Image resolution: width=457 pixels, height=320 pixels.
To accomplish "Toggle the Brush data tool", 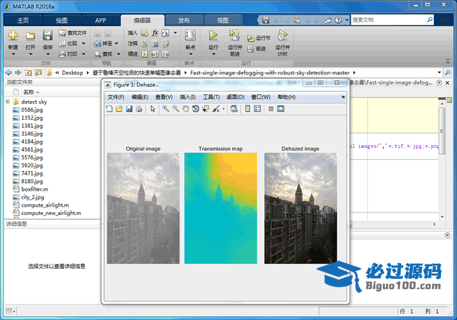I will (x=216, y=109).
